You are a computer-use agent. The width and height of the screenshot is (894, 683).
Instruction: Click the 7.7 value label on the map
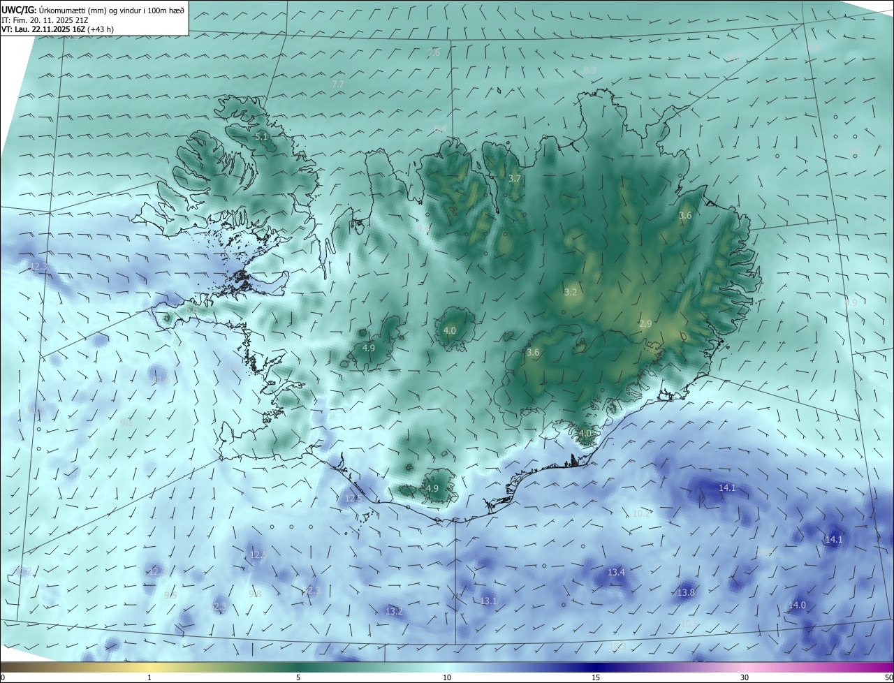click(x=337, y=84)
